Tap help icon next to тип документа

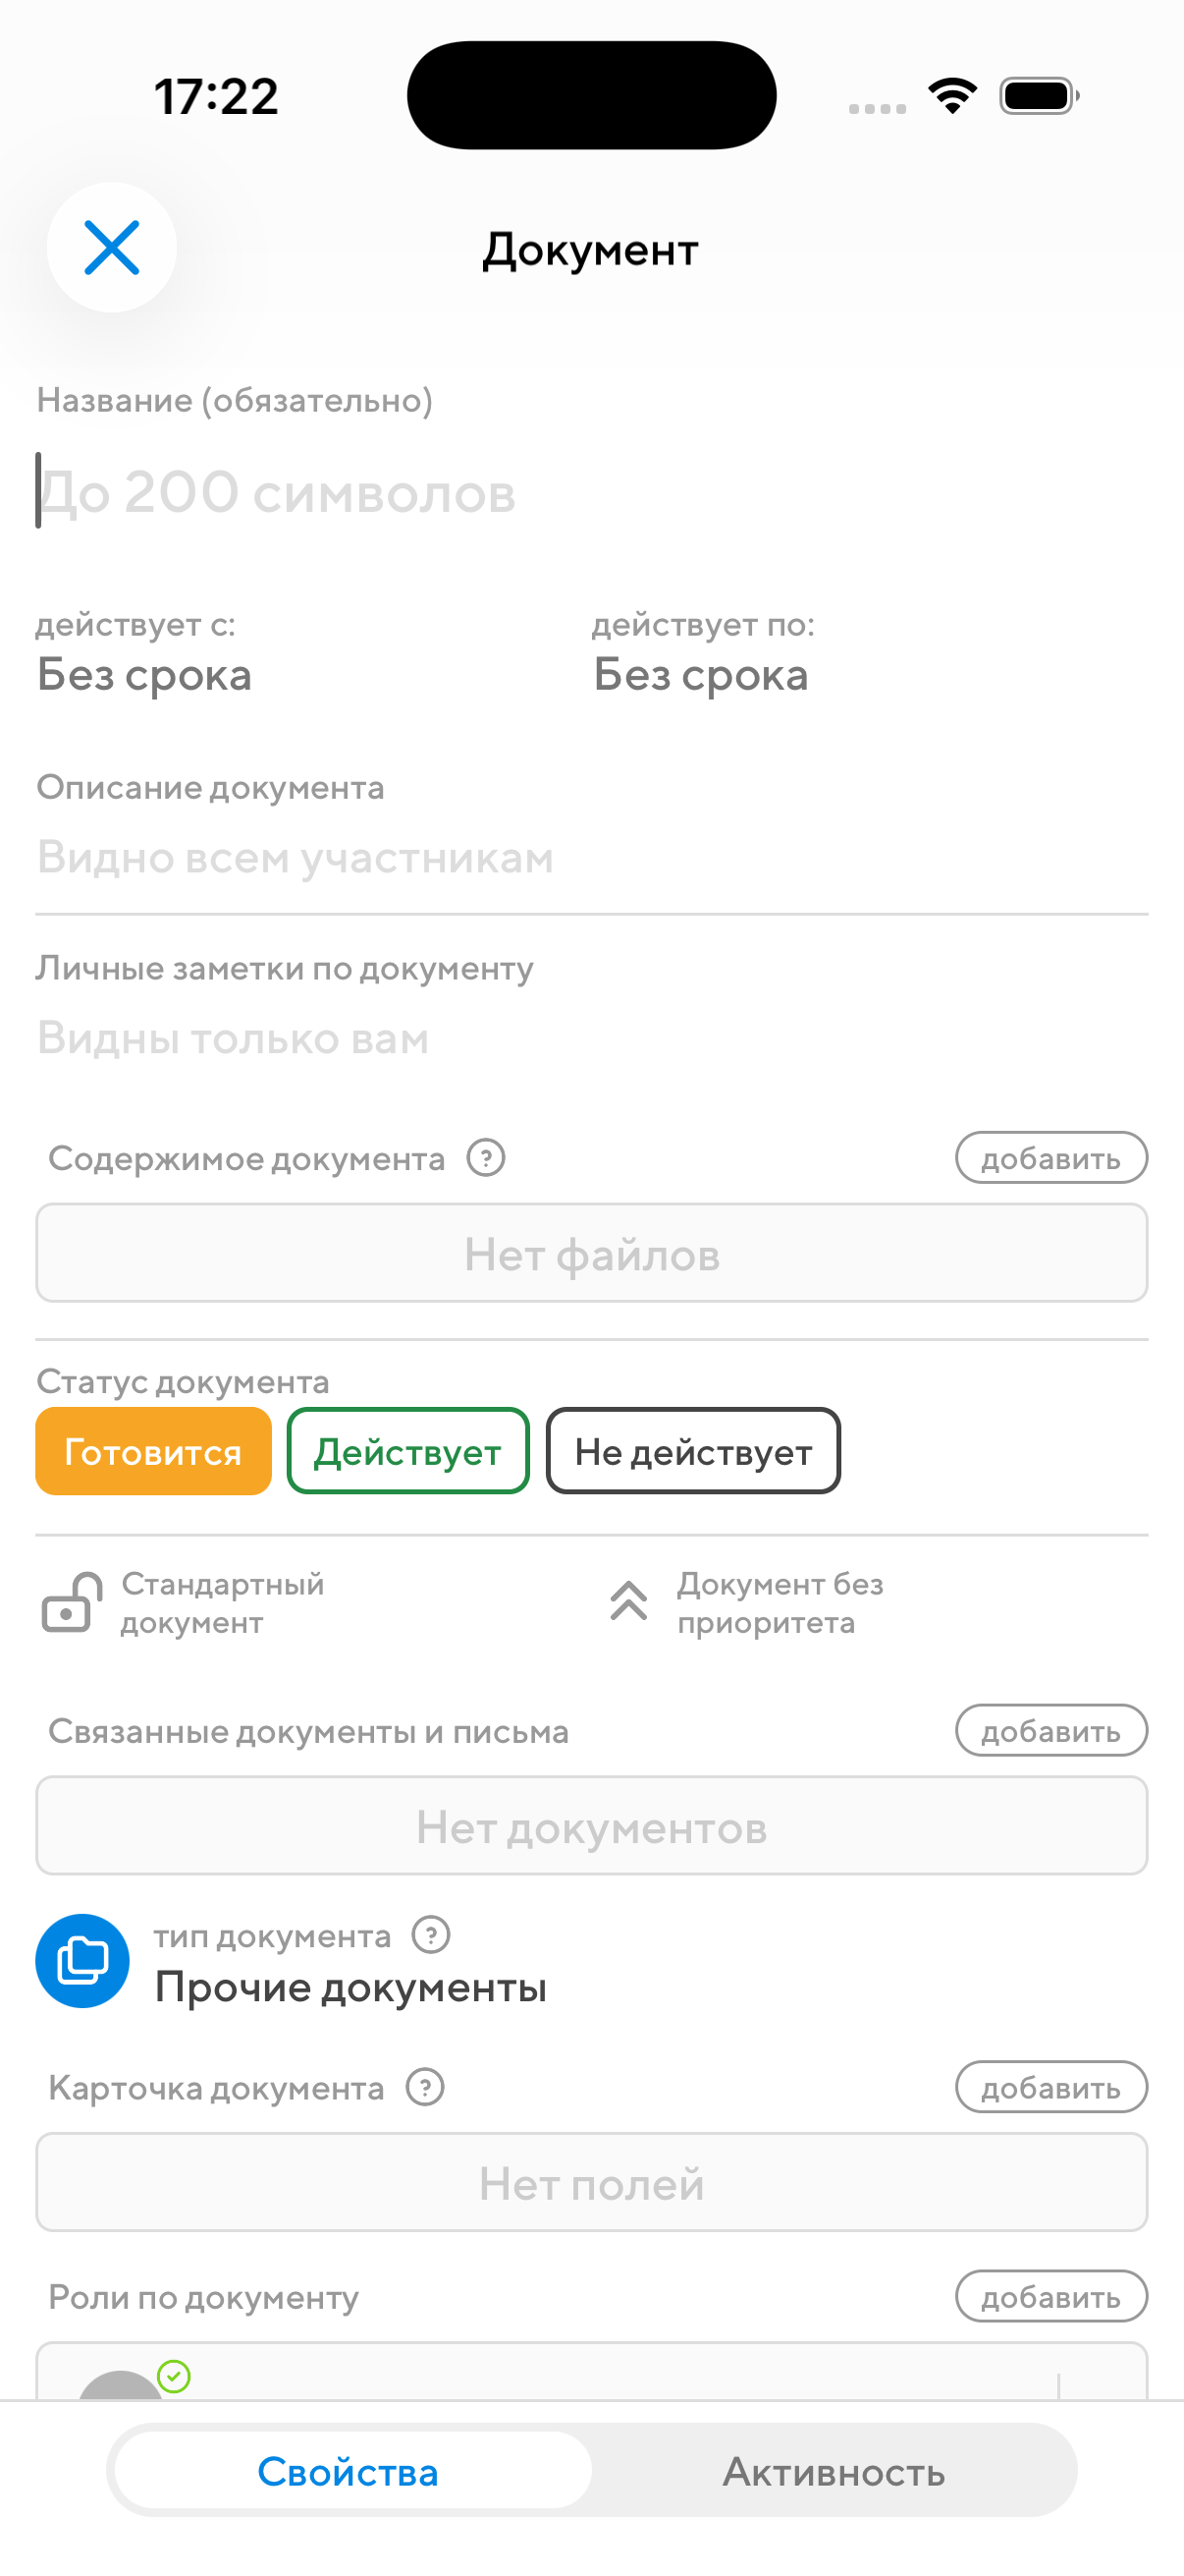tap(431, 1935)
